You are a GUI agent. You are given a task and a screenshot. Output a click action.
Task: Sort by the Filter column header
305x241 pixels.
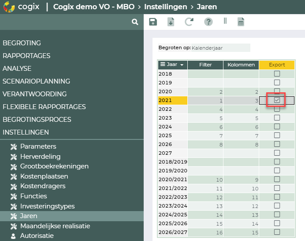[x=205, y=65]
